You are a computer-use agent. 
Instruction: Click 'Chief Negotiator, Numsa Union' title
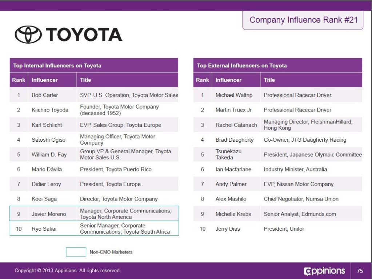[x=301, y=199]
